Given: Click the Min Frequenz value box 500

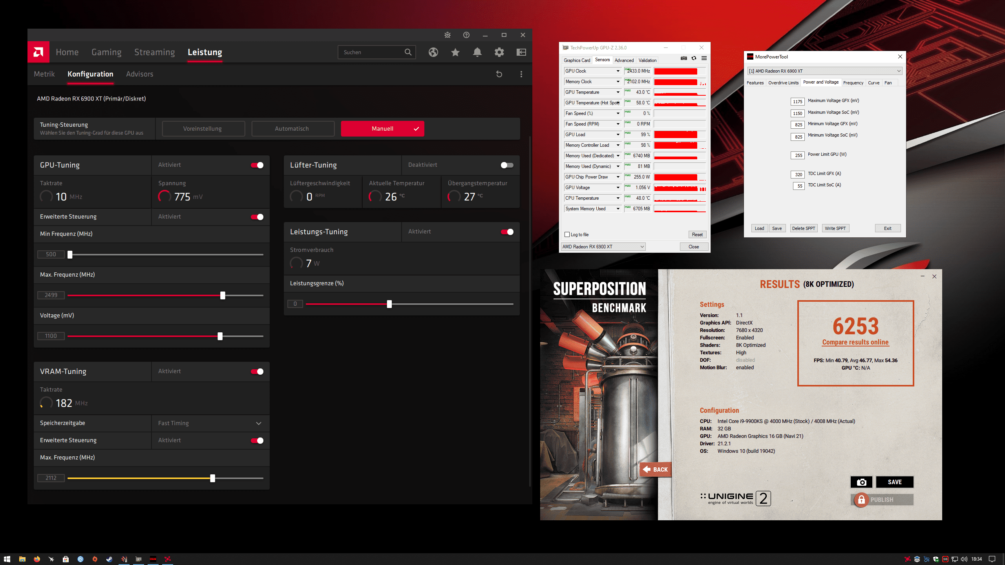Looking at the screenshot, I should click(x=51, y=254).
